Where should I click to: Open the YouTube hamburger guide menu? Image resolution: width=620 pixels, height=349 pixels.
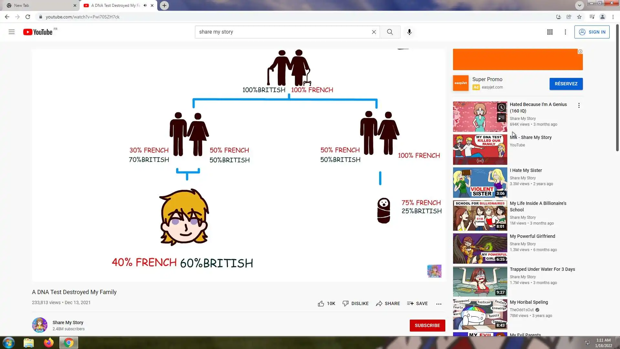point(12,32)
